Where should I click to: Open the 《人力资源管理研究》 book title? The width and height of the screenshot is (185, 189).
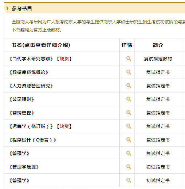(x=31, y=86)
